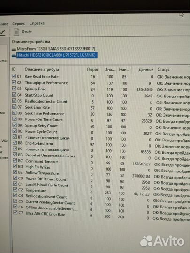
Task: Uncheck Raw Read Error Rate attribute checkbox
Action: point(14,76)
